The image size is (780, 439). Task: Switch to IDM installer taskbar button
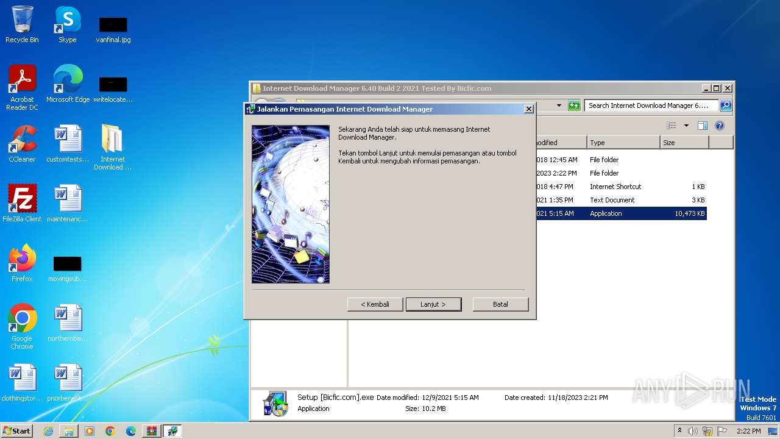coord(172,431)
